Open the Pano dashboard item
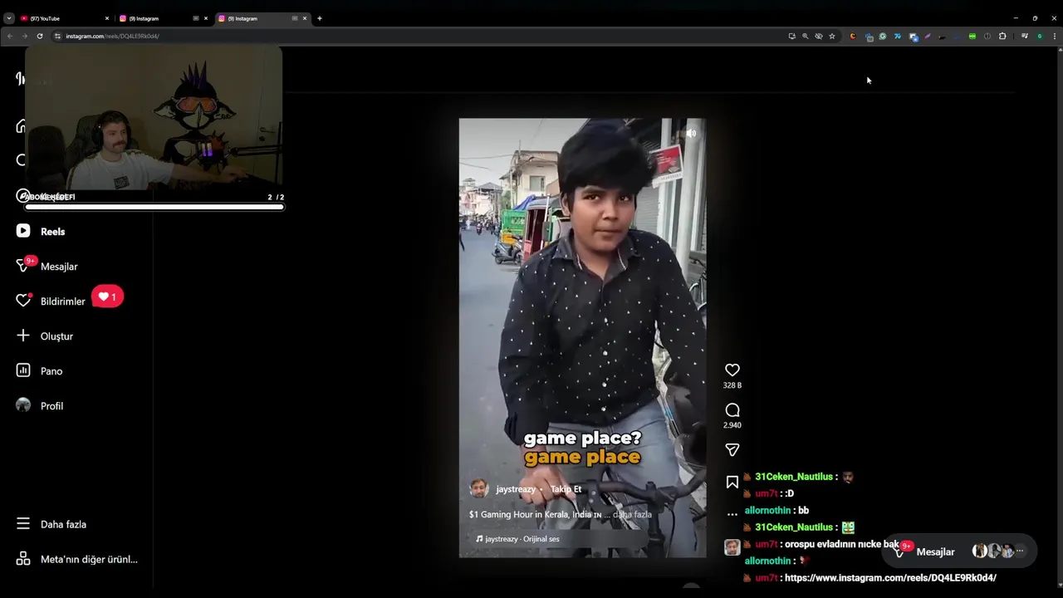Image resolution: width=1063 pixels, height=598 pixels. 37,370
